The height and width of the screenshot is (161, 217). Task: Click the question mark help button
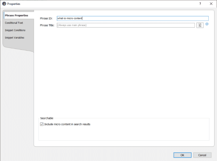point(200,4)
